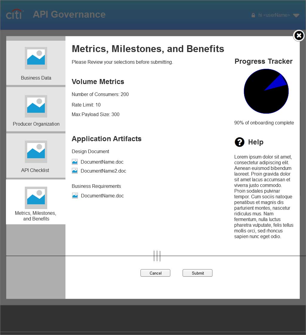Click the API Checklist image icon
Screen dimensions: 306x335
36,152
